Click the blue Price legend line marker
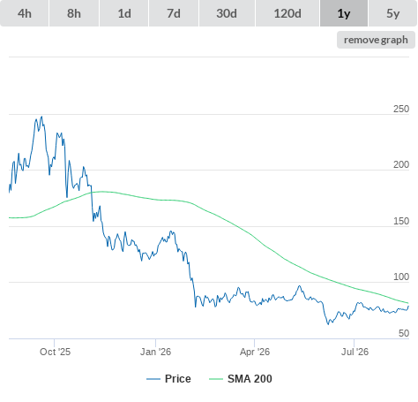Screen dimensions: 418x402 [x=153, y=379]
